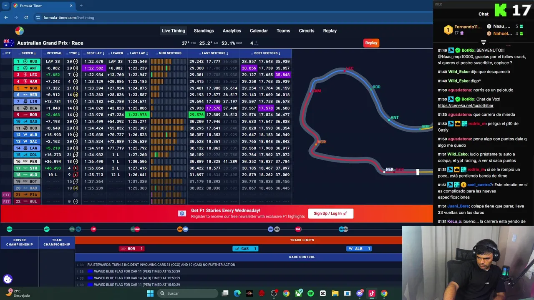Open the Analytics page

pyautogui.click(x=232, y=31)
